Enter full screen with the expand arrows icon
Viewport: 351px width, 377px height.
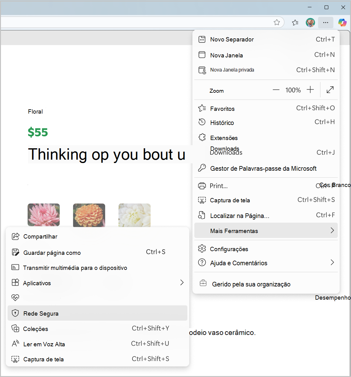coord(330,90)
